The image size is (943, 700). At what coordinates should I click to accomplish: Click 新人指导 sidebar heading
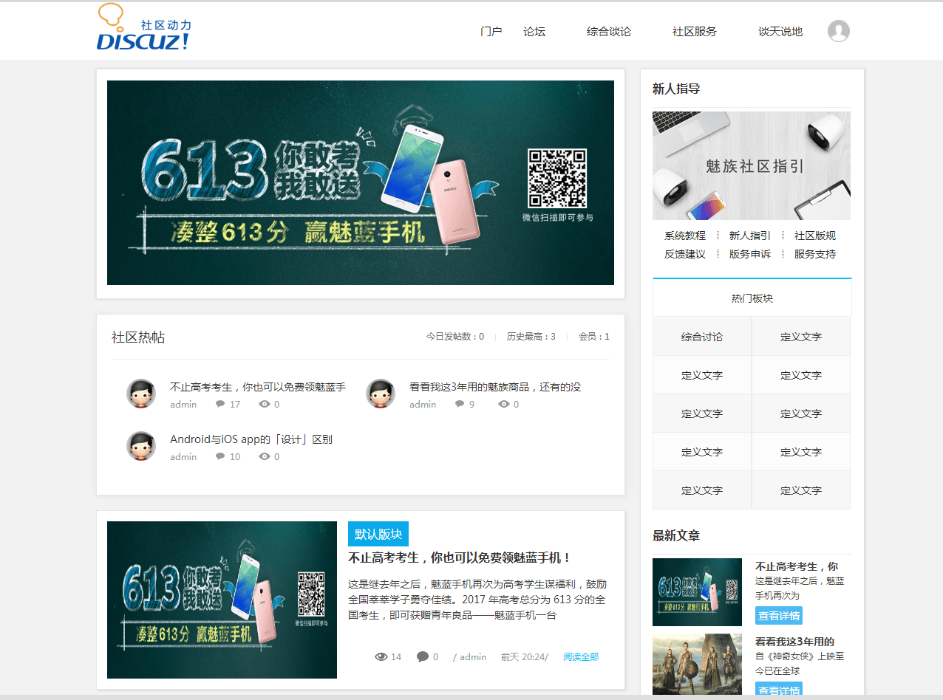[x=676, y=89]
